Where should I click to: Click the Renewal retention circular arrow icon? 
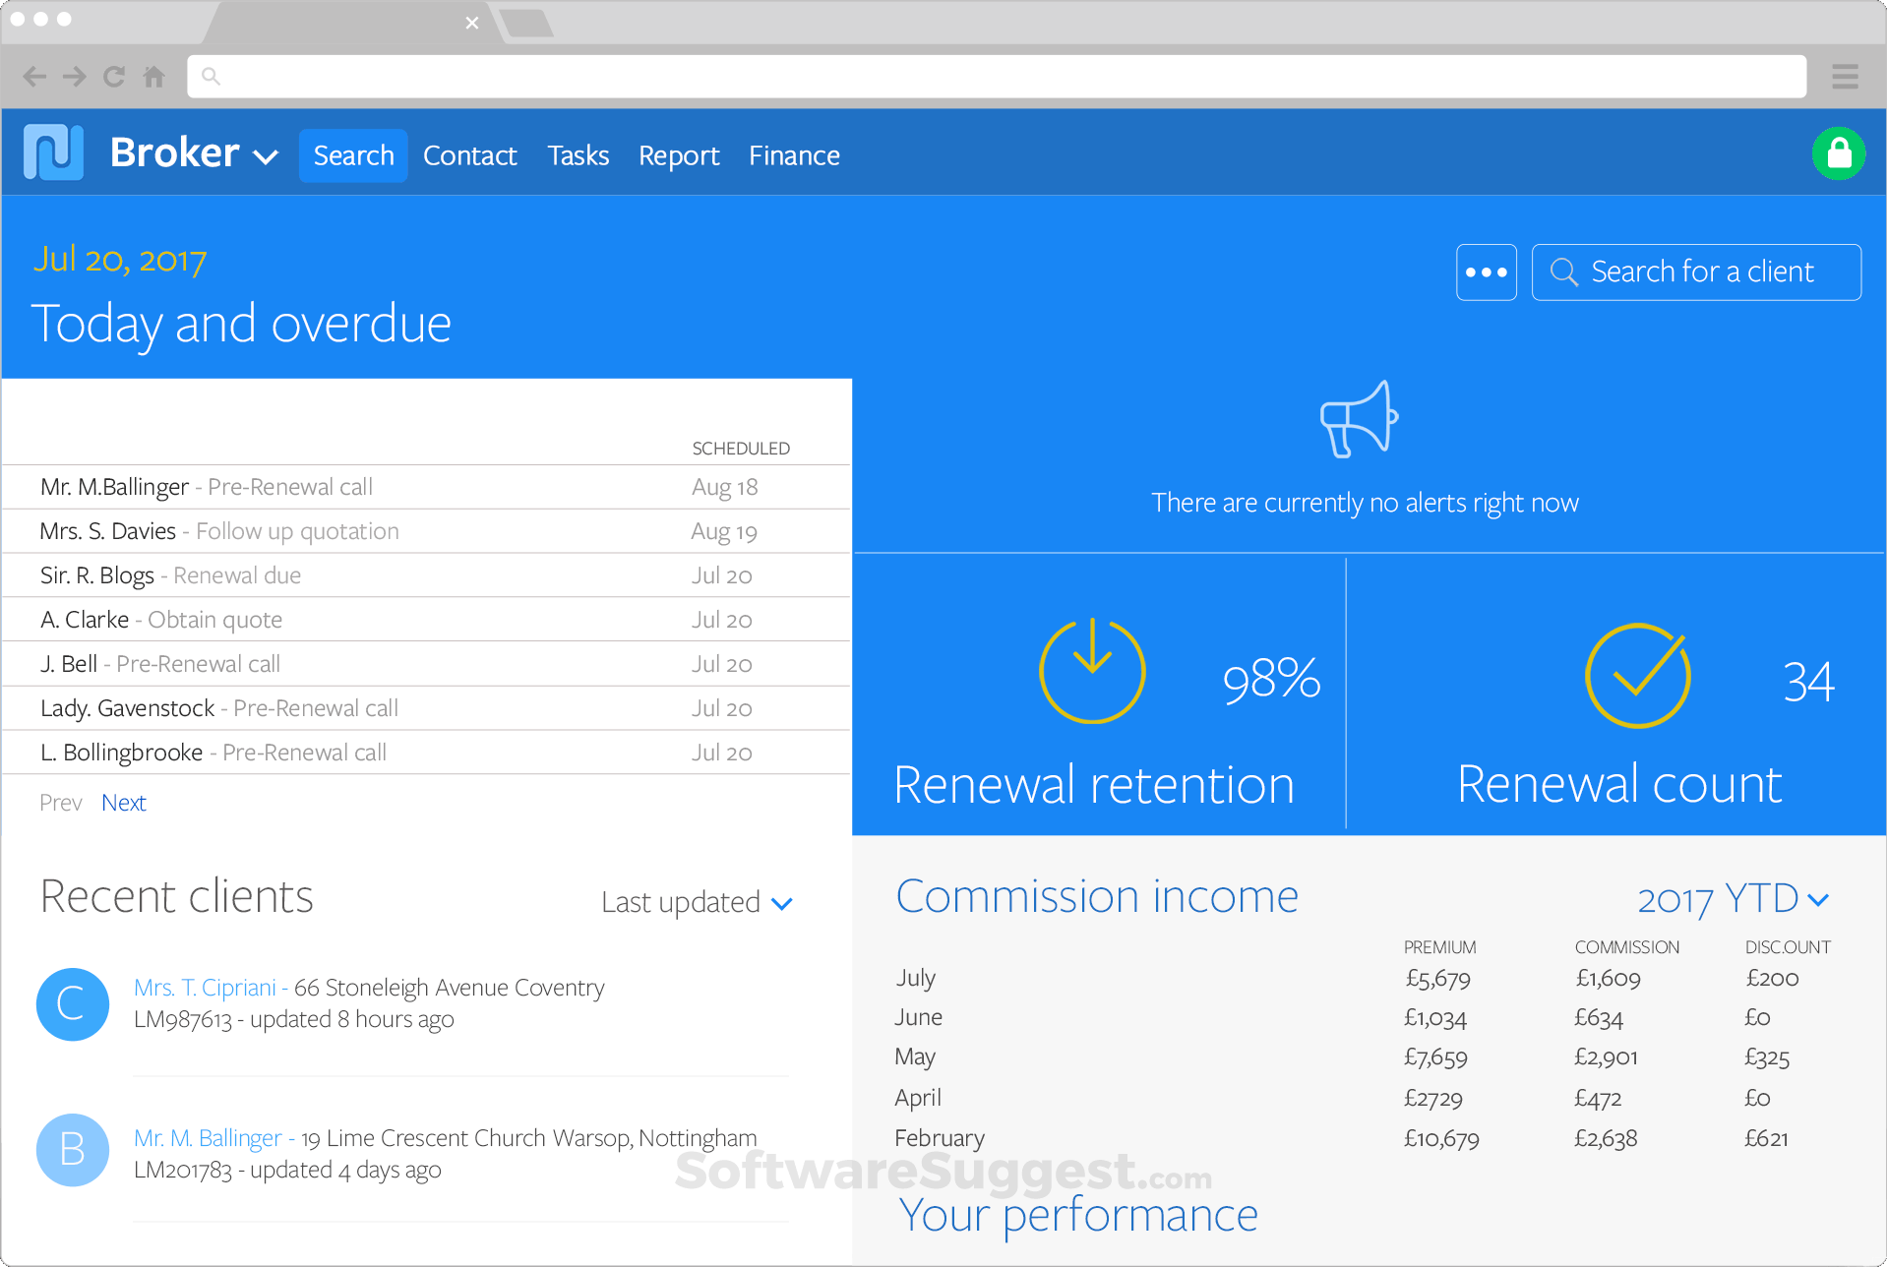1092,670
